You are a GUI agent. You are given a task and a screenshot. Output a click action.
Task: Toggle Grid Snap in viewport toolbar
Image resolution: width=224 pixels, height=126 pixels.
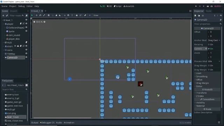(68, 15)
